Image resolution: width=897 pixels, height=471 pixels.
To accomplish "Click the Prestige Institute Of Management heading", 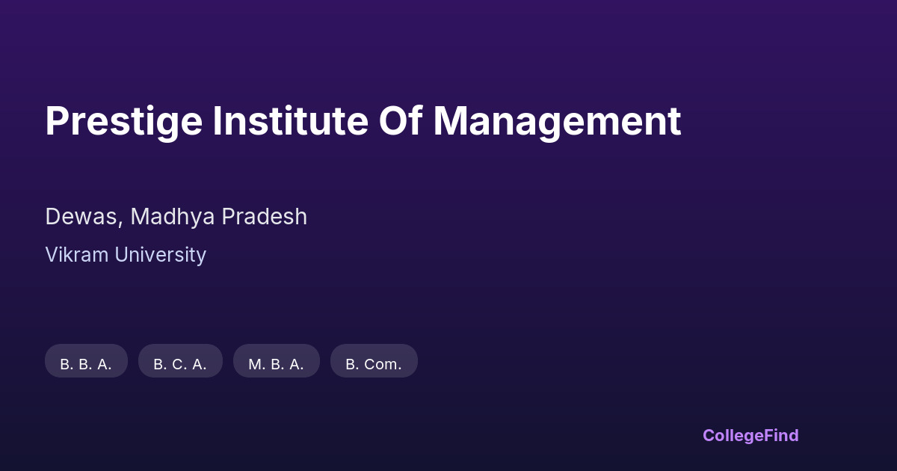I will click(x=363, y=121).
